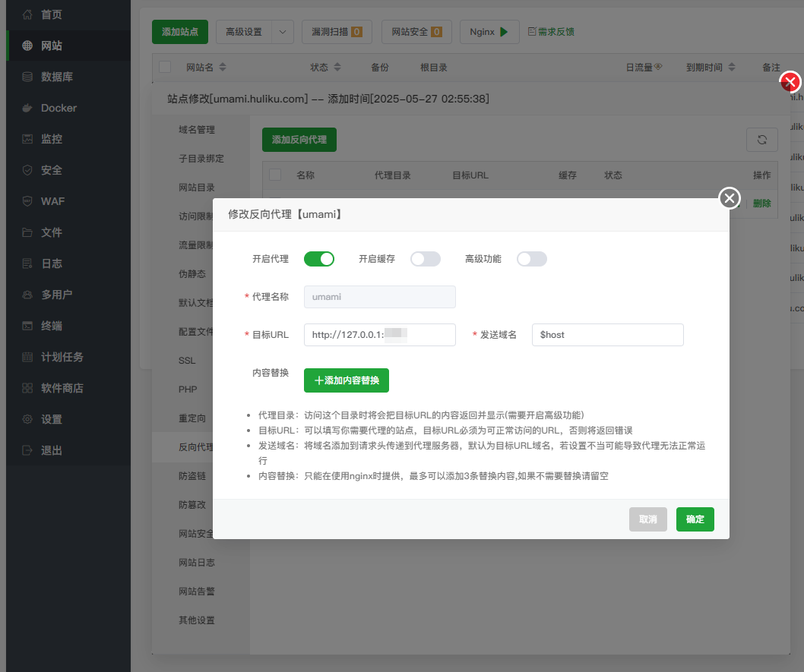Click the refresh icon in proxy list
This screenshot has width=804, height=672.
click(x=761, y=140)
